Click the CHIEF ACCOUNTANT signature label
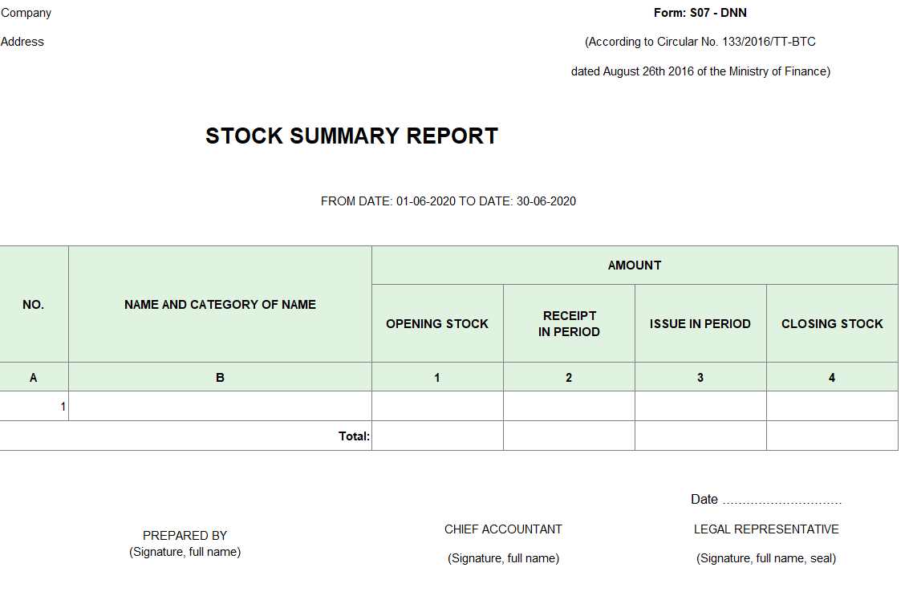 [503, 529]
